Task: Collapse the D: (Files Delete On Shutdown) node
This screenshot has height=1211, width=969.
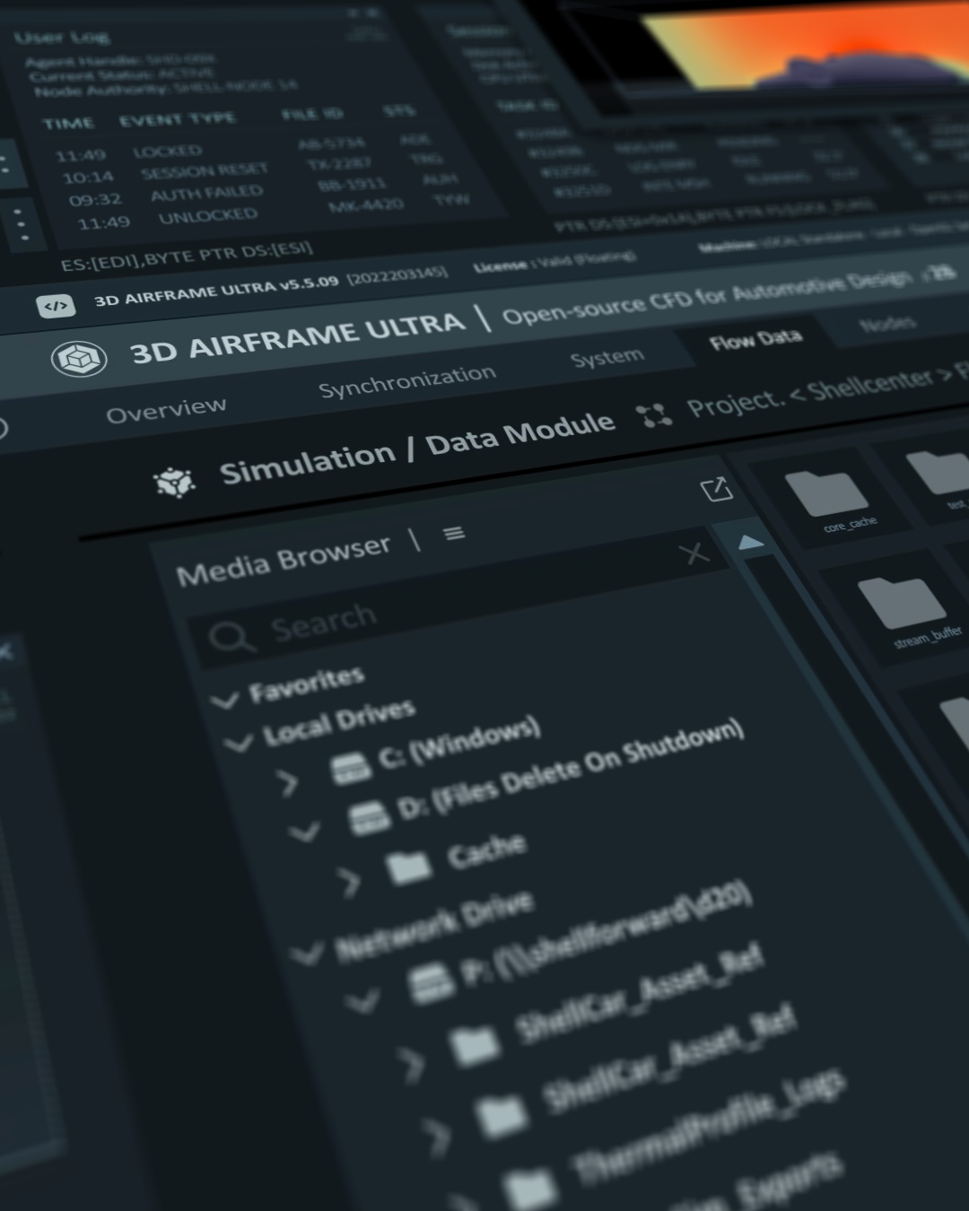Action: tap(305, 832)
